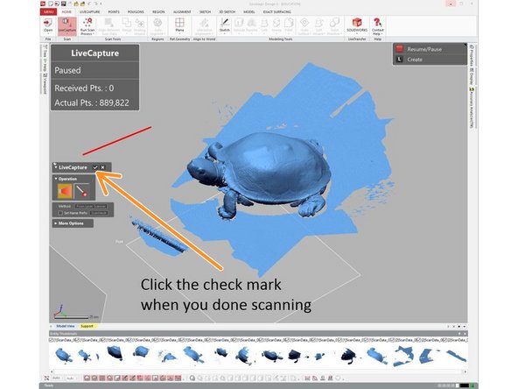The height and width of the screenshot is (389, 518).
Task: Open the Help left side tab
Action: pos(45,65)
